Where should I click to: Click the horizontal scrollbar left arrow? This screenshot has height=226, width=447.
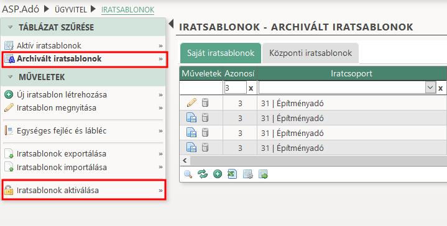[x=185, y=161]
